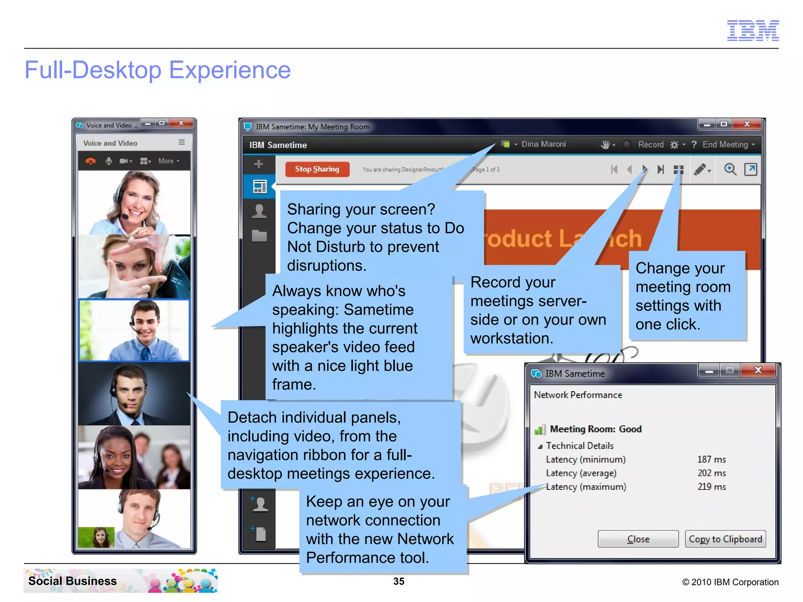Select the woman framing hands video
The width and height of the screenshot is (803, 602).
coord(134,267)
